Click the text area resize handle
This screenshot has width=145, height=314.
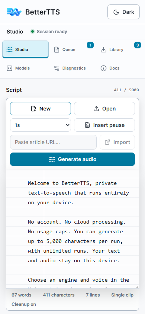click(x=137, y=286)
